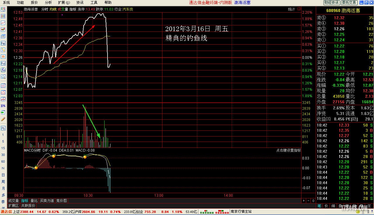Click the 统计 link above the chart

(291, 9)
